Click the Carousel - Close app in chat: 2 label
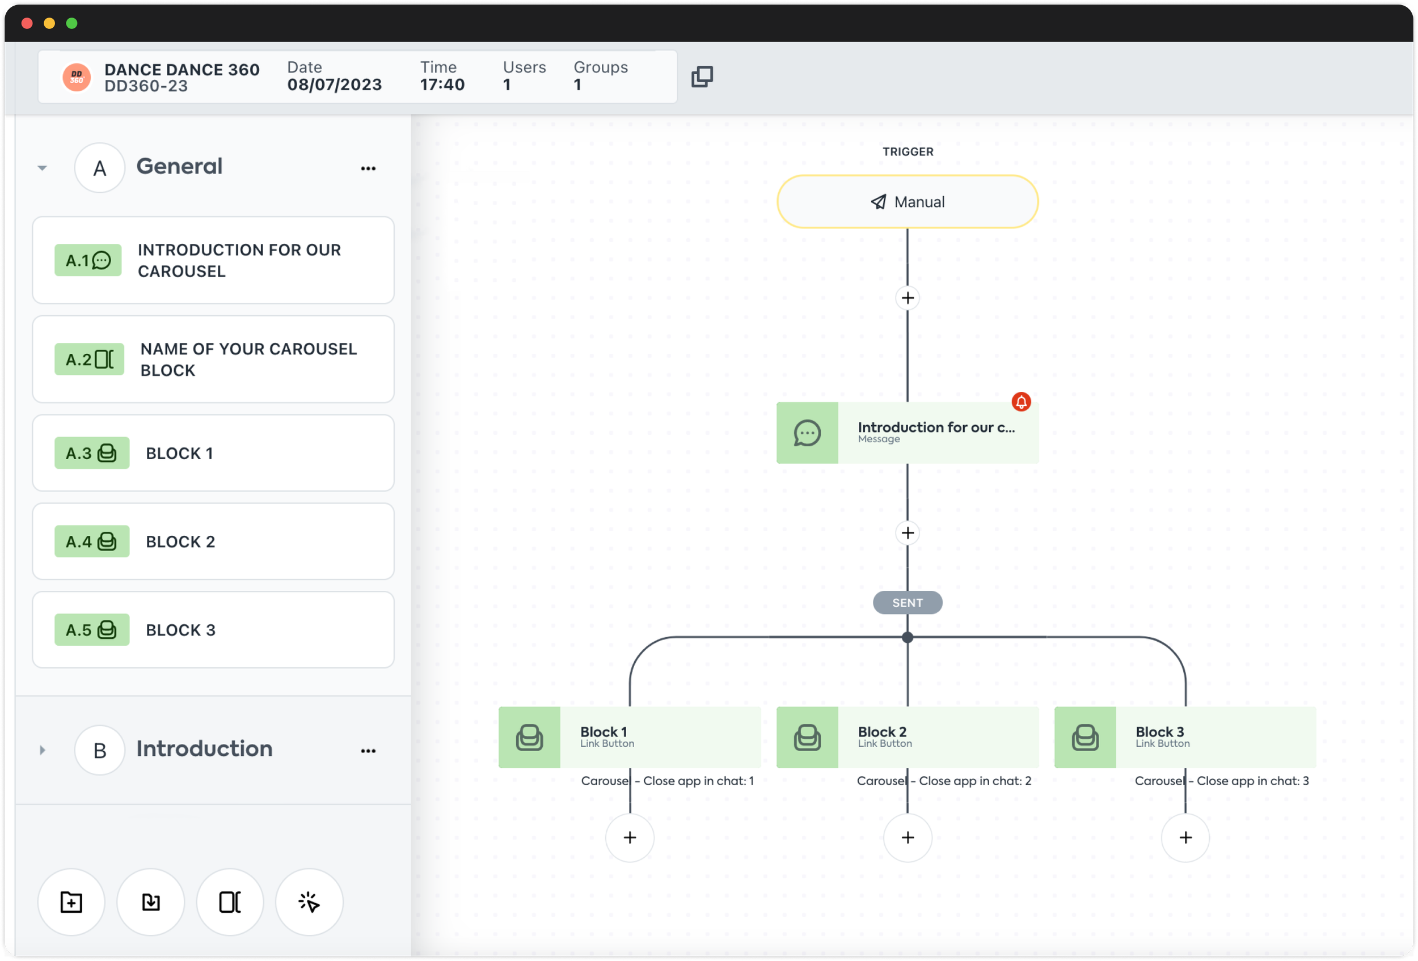Viewport: 1418px width, 961px height. (x=944, y=781)
